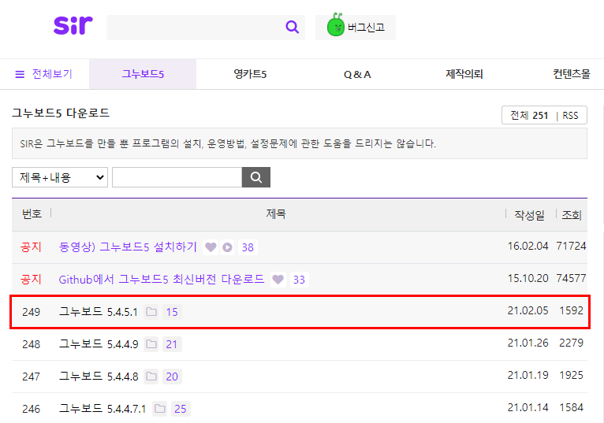Click the 21 comment count
Screen dimensions: 604x423
coord(172,344)
